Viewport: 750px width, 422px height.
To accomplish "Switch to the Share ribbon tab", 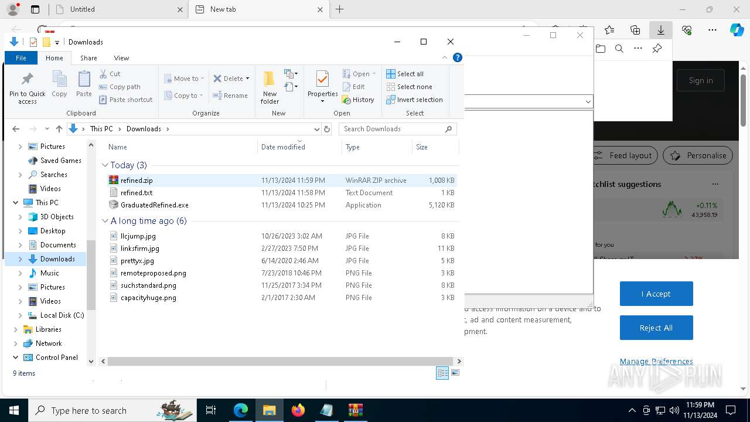I will pos(88,58).
